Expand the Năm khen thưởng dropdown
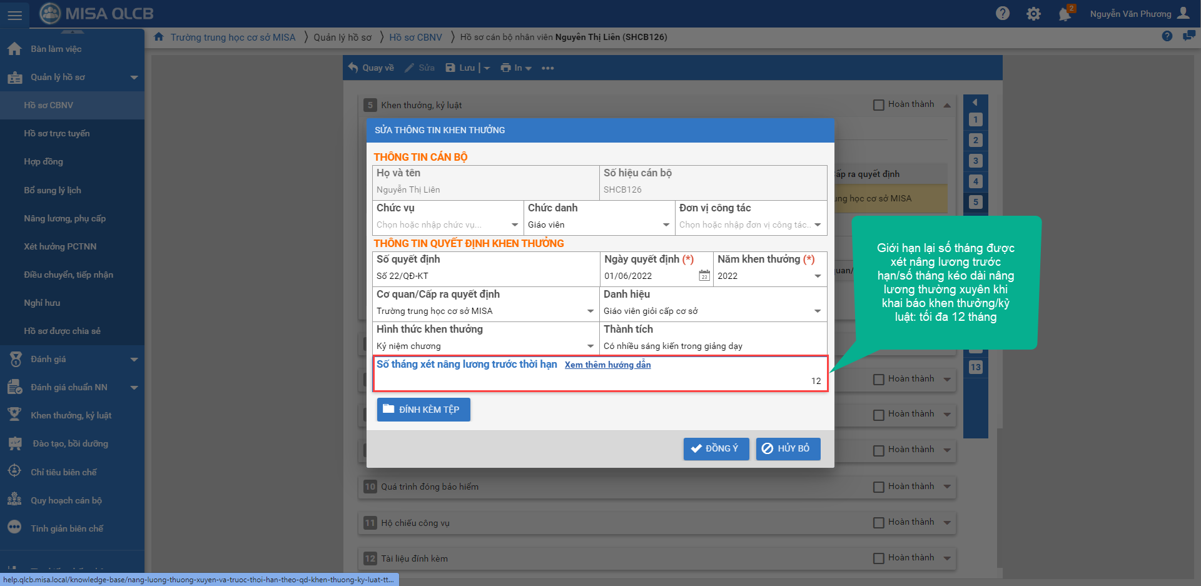This screenshot has width=1201, height=586. pyautogui.click(x=817, y=276)
